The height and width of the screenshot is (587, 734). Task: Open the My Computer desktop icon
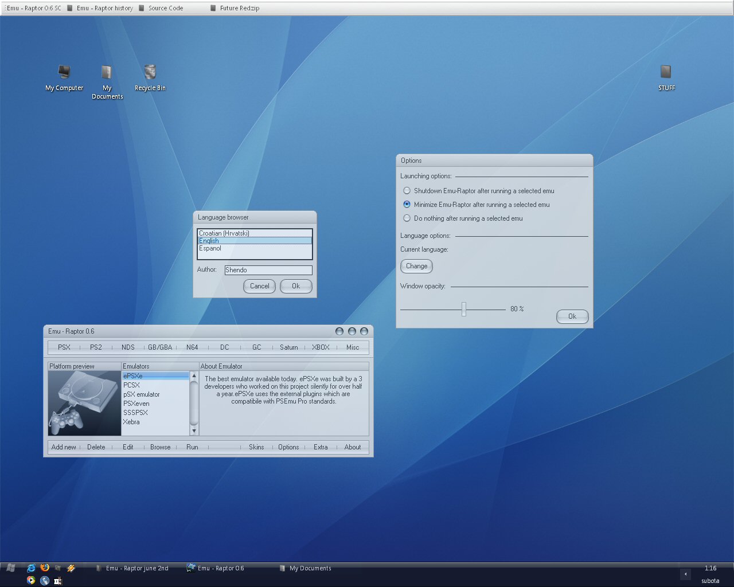(x=64, y=78)
